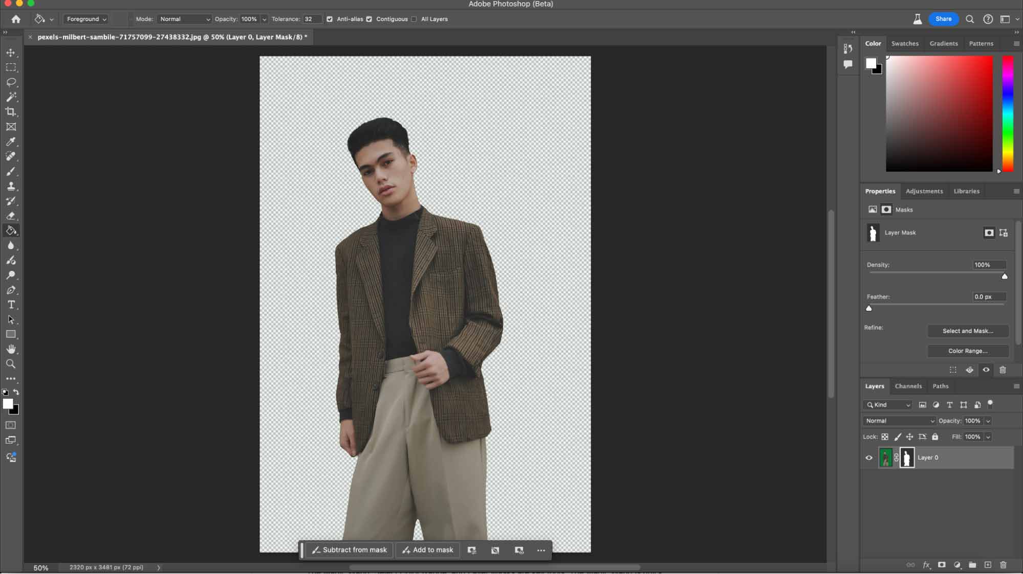Open the Foreground fill source dropdown
Viewport: 1023px width, 574px height.
pyautogui.click(x=86, y=19)
